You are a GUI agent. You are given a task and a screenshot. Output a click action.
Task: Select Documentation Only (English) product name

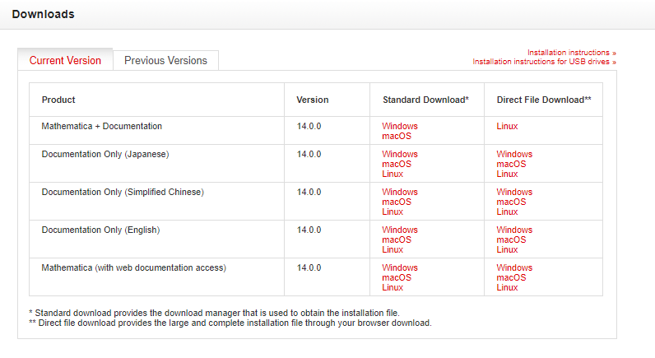(100, 230)
